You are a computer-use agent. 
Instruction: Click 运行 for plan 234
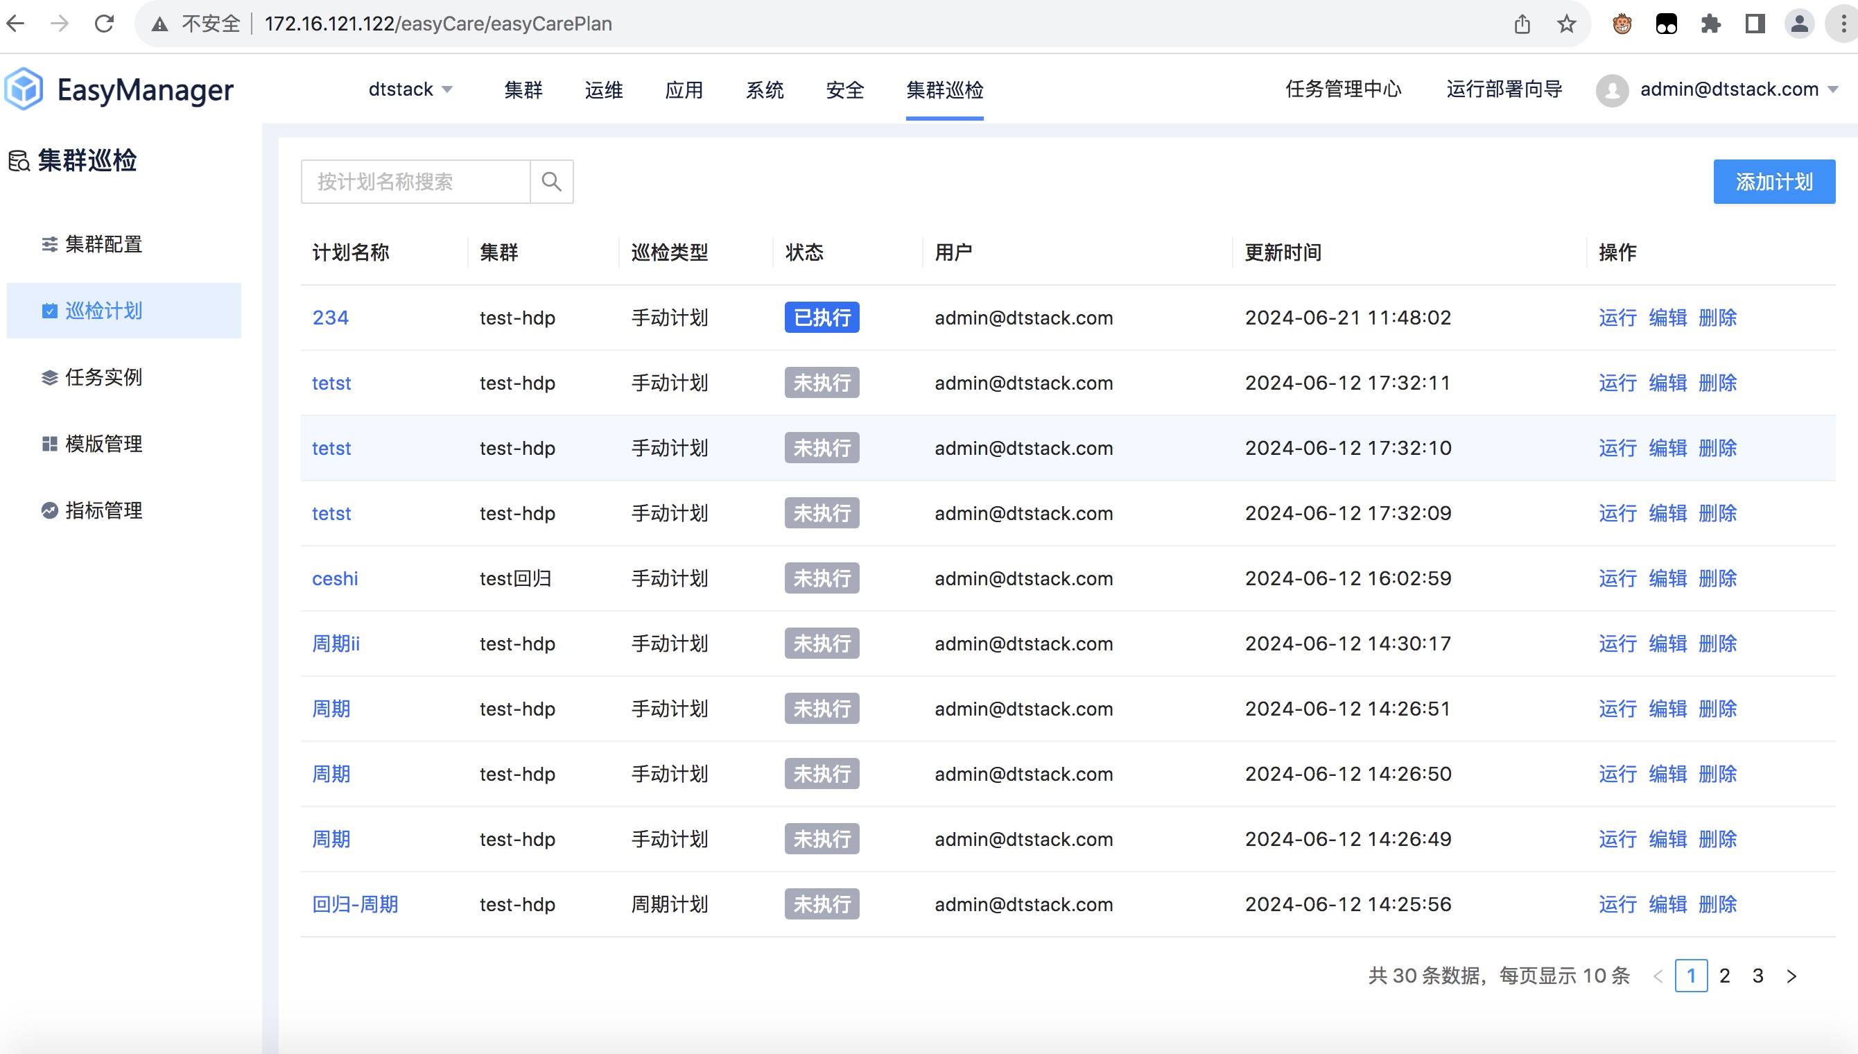1618,318
